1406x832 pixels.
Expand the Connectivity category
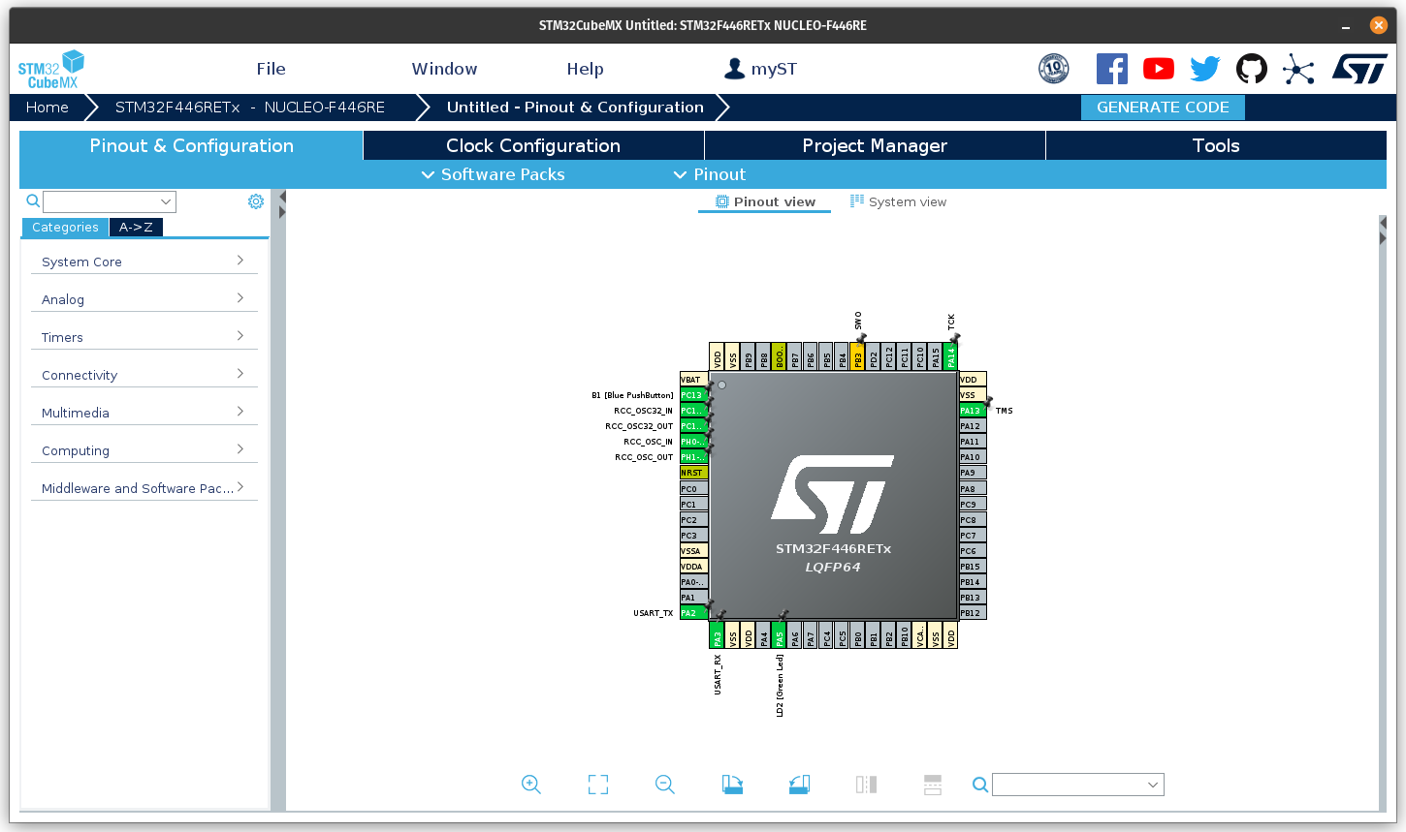(144, 375)
